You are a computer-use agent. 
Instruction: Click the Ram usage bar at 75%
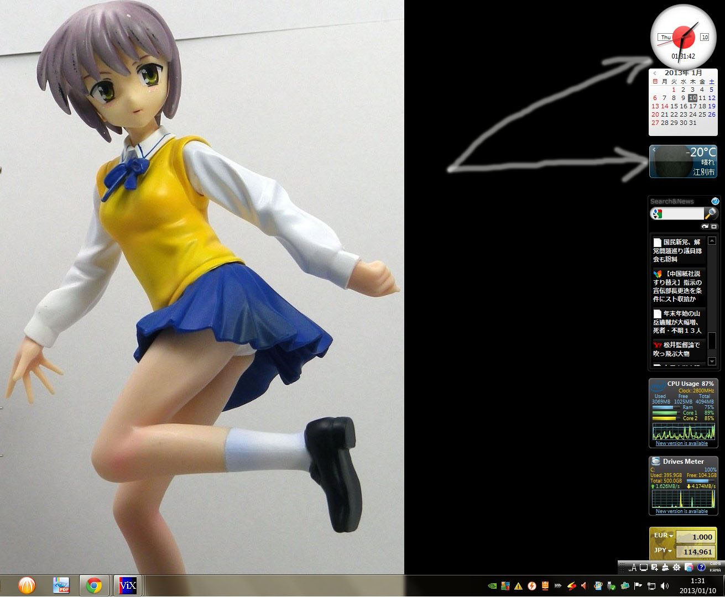[666, 407]
